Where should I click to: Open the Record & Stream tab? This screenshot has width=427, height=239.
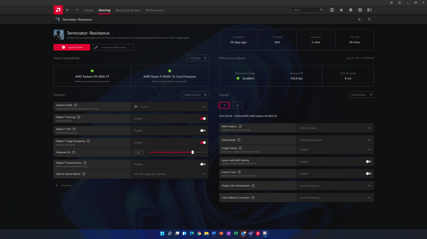[128, 10]
